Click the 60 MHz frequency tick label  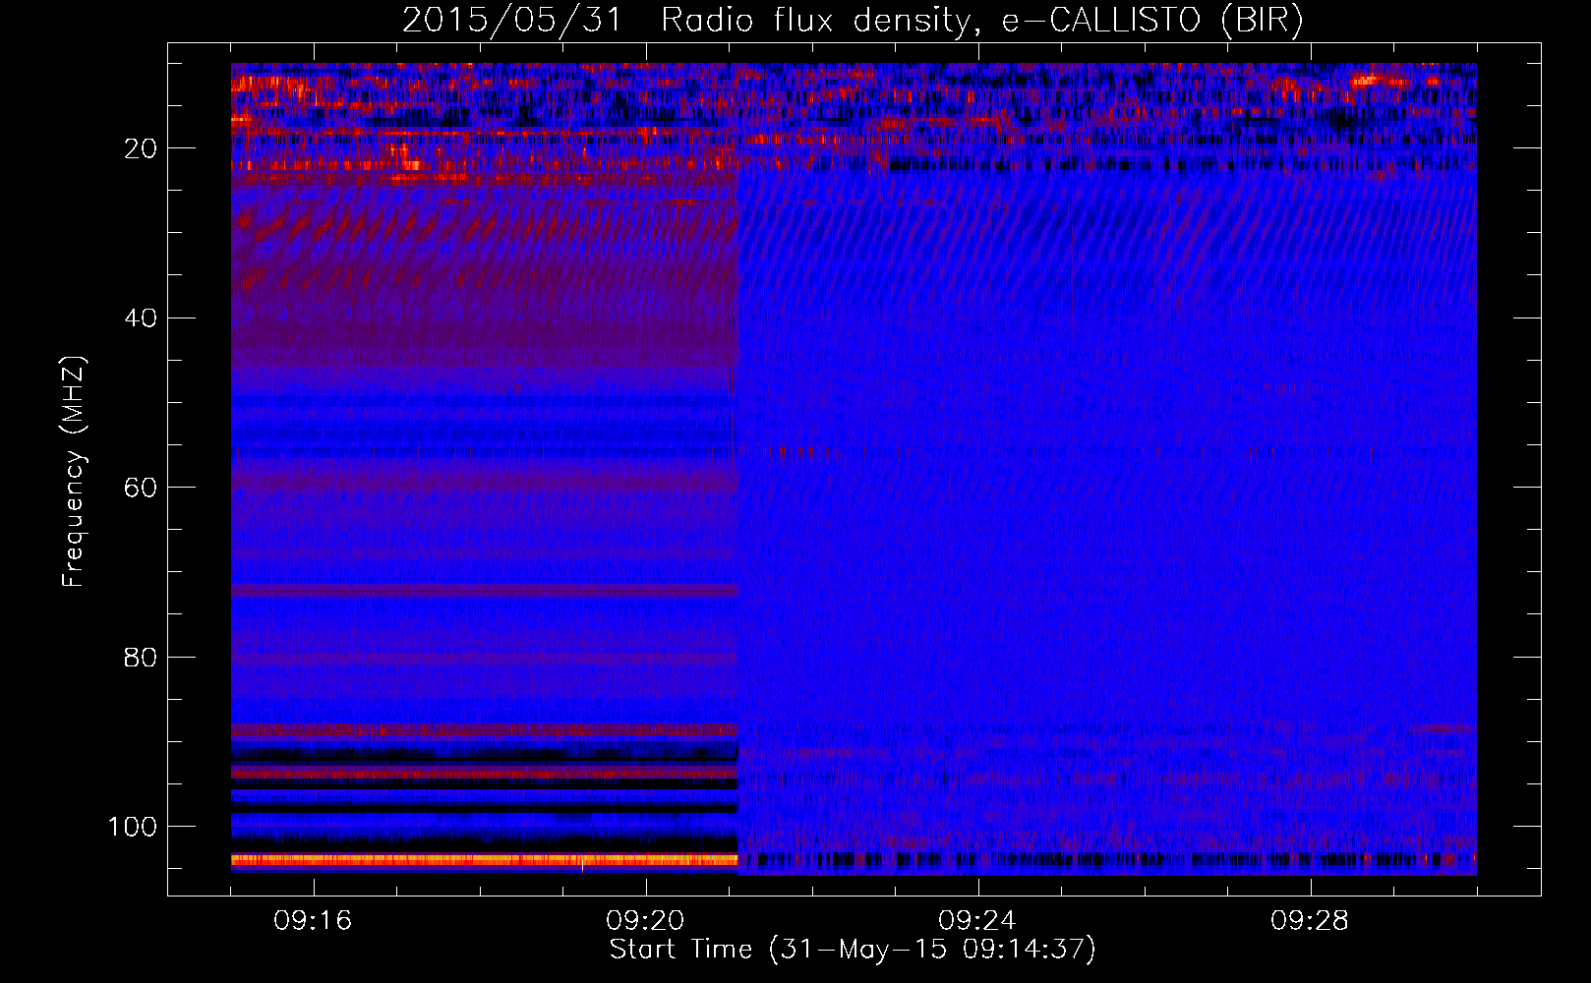click(x=141, y=488)
